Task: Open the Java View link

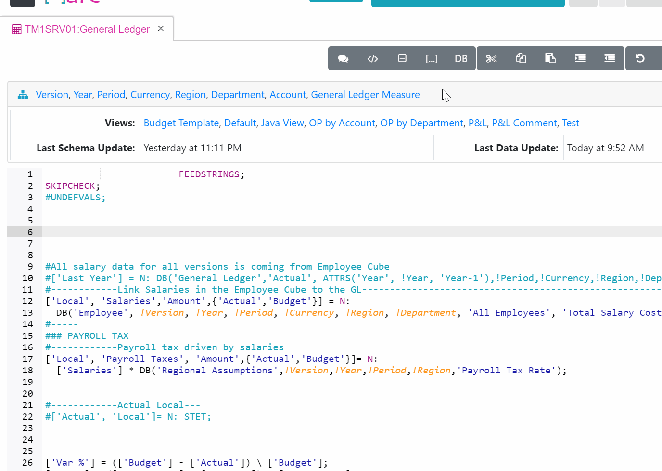Action: [x=282, y=123]
